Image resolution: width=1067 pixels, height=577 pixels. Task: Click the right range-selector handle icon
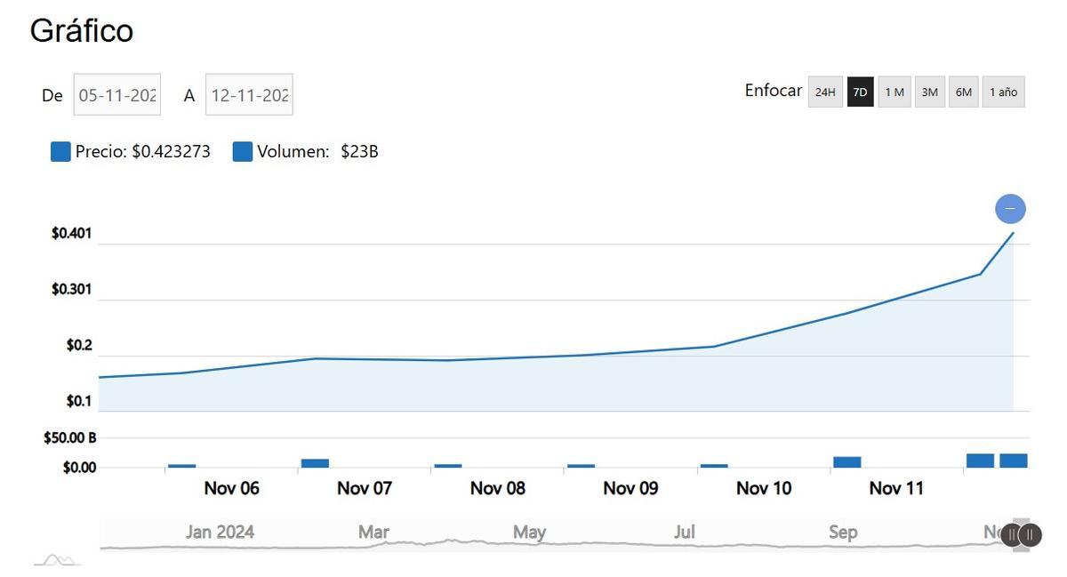pyautogui.click(x=1030, y=535)
